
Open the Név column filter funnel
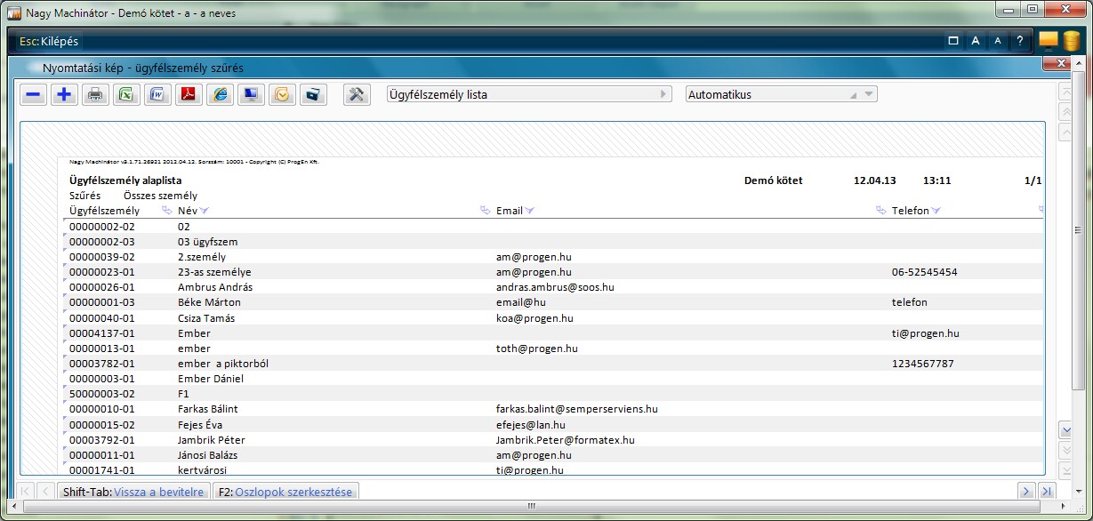click(205, 211)
